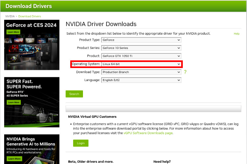The image size is (247, 164).
Task: Click the Download Drivers green header title
Action: pyautogui.click(x=29, y=6)
